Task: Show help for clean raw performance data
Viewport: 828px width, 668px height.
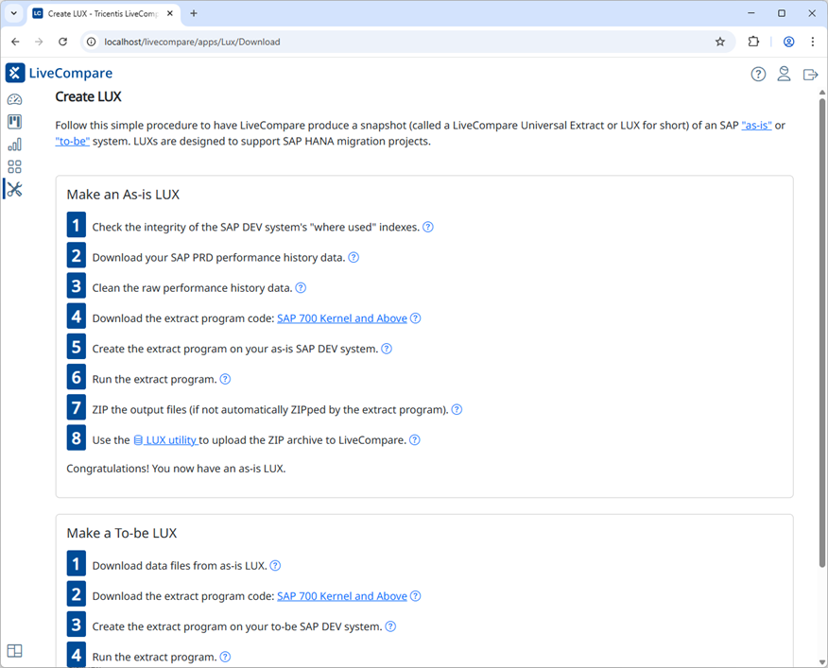Action: [301, 288]
